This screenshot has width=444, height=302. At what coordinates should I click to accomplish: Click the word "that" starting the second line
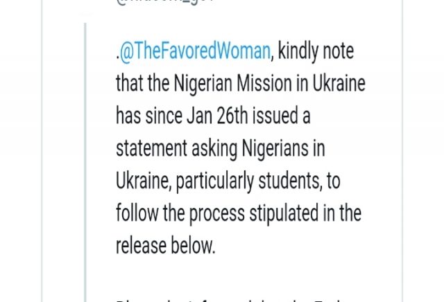point(128,83)
